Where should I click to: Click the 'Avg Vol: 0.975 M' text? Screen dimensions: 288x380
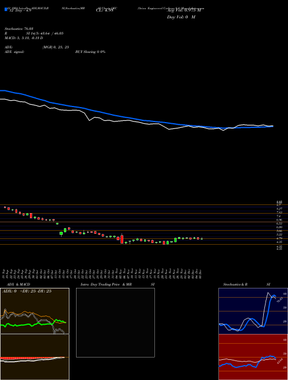coord(184,10)
